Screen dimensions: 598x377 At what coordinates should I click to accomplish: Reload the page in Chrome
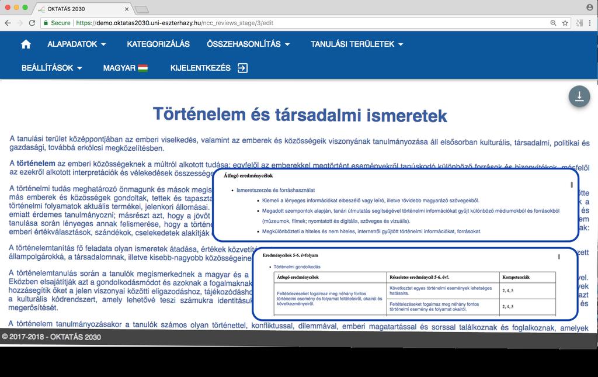[x=32, y=23]
